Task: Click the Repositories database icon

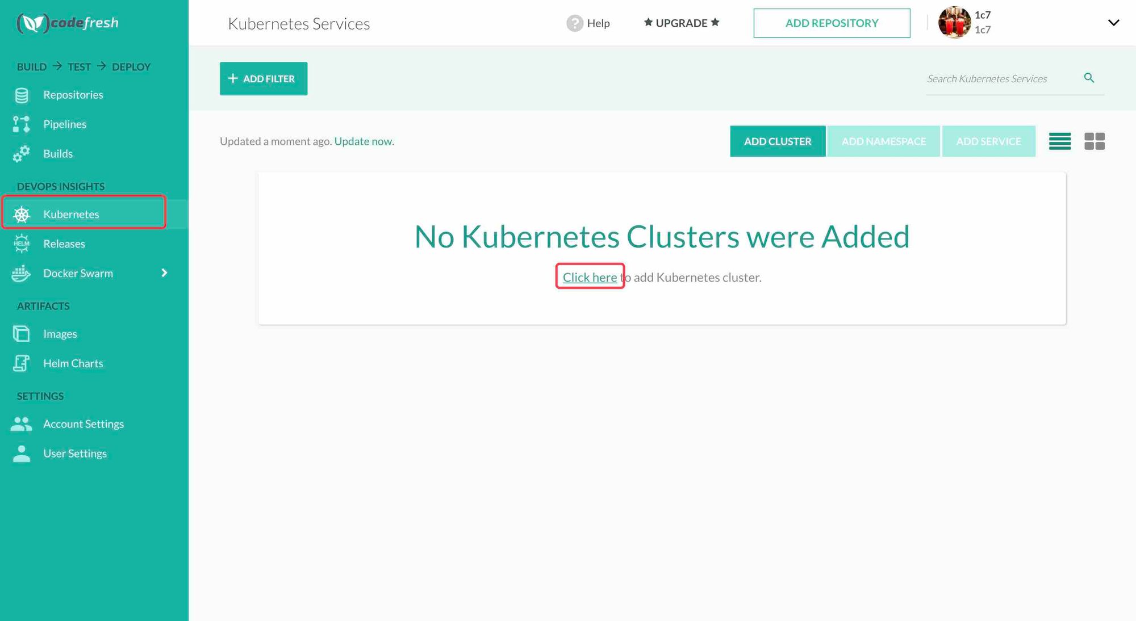Action: (x=22, y=95)
